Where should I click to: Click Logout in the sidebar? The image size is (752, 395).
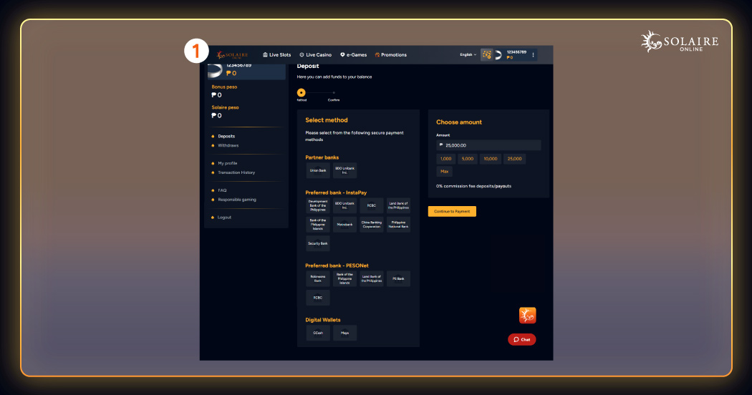click(224, 217)
